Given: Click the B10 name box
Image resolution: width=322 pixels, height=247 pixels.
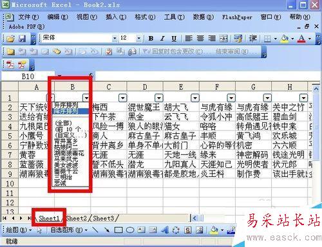Looking at the screenshot, I should click(x=28, y=77).
